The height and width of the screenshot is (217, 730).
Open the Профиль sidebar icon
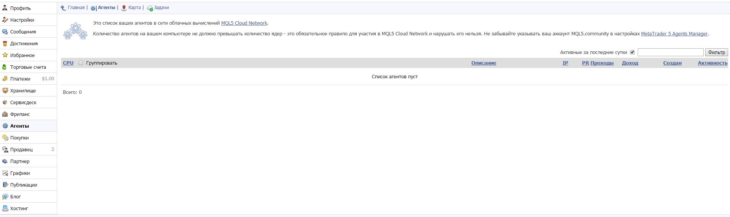[x=5, y=8]
